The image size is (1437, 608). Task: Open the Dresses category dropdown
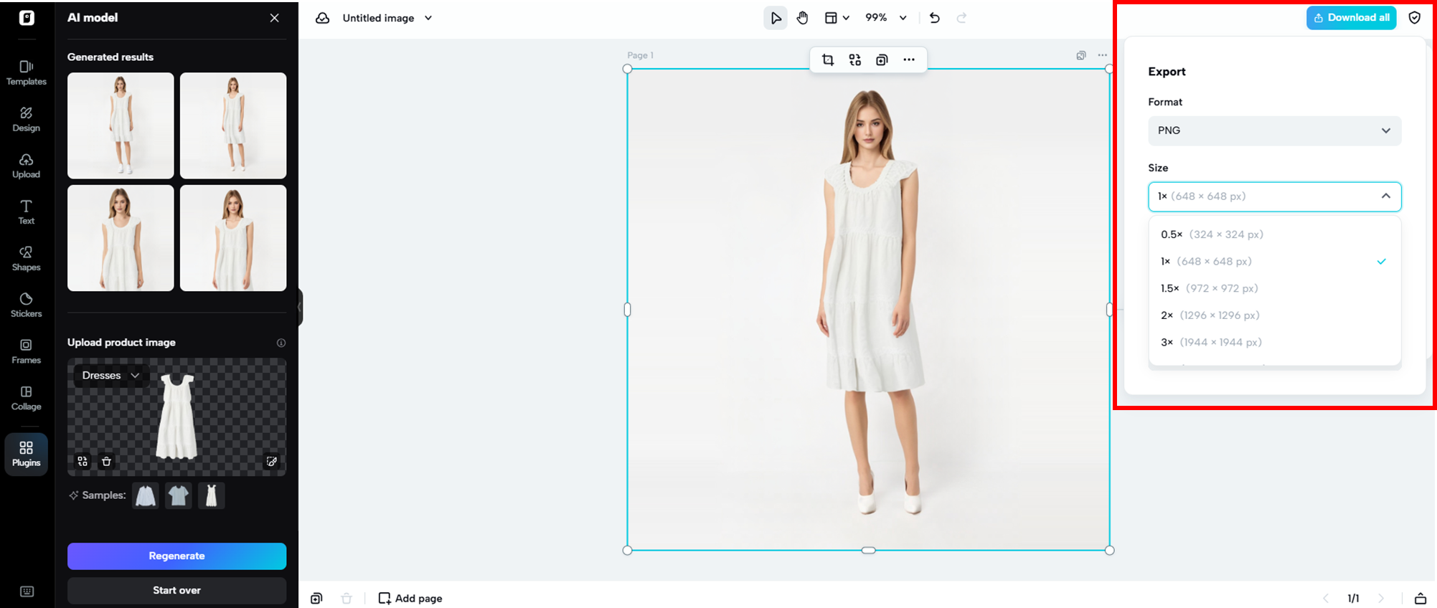coord(111,376)
